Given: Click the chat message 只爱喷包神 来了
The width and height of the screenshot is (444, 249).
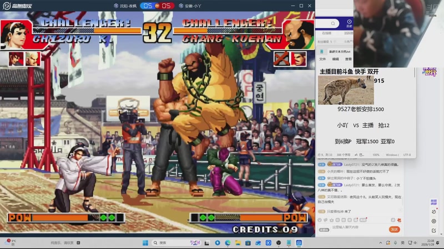Looking at the screenshot, I should pos(339,211).
